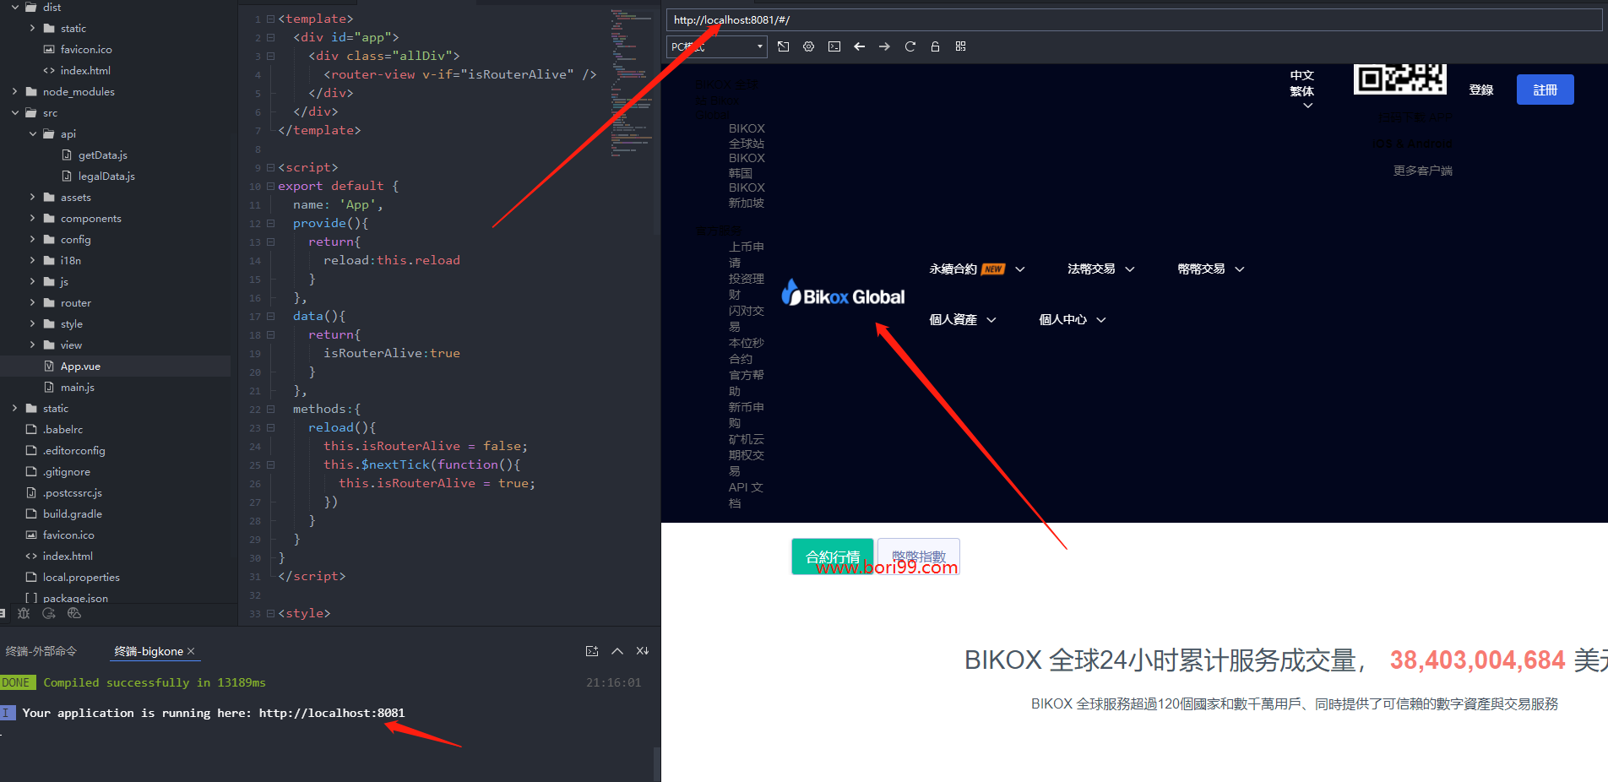Click the debug bug icon below file tree
Viewport: 1608px width, 782px height.
pyautogui.click(x=24, y=613)
